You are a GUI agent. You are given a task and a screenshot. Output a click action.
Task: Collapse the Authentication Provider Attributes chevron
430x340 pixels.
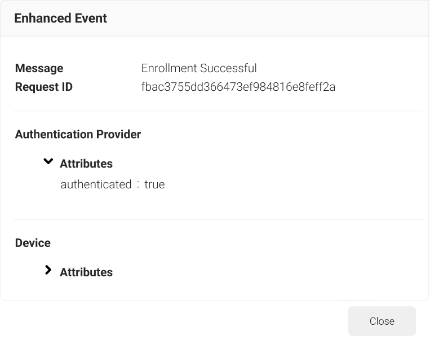point(48,161)
